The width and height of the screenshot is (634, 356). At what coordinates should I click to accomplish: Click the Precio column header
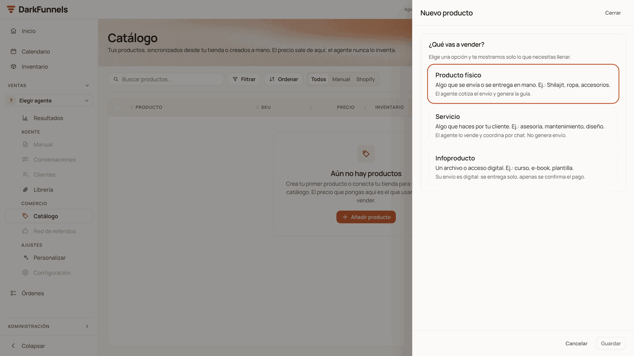tap(346, 107)
